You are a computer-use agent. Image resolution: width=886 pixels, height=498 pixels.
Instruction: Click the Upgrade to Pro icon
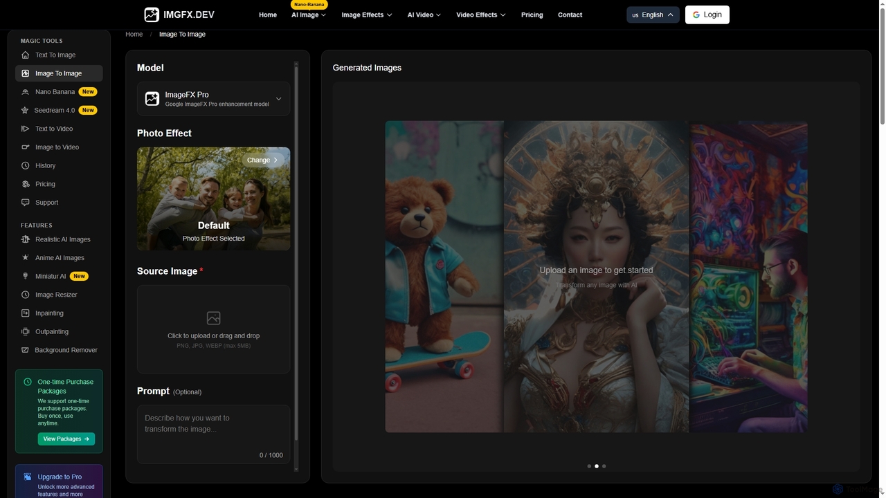[28, 477]
